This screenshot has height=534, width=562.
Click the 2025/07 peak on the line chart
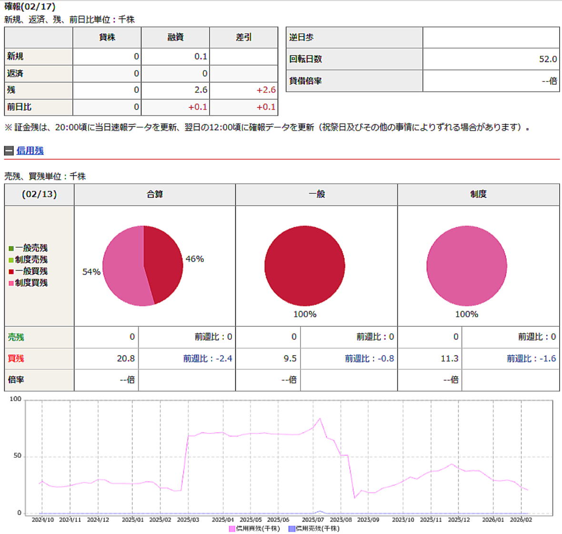320,419
